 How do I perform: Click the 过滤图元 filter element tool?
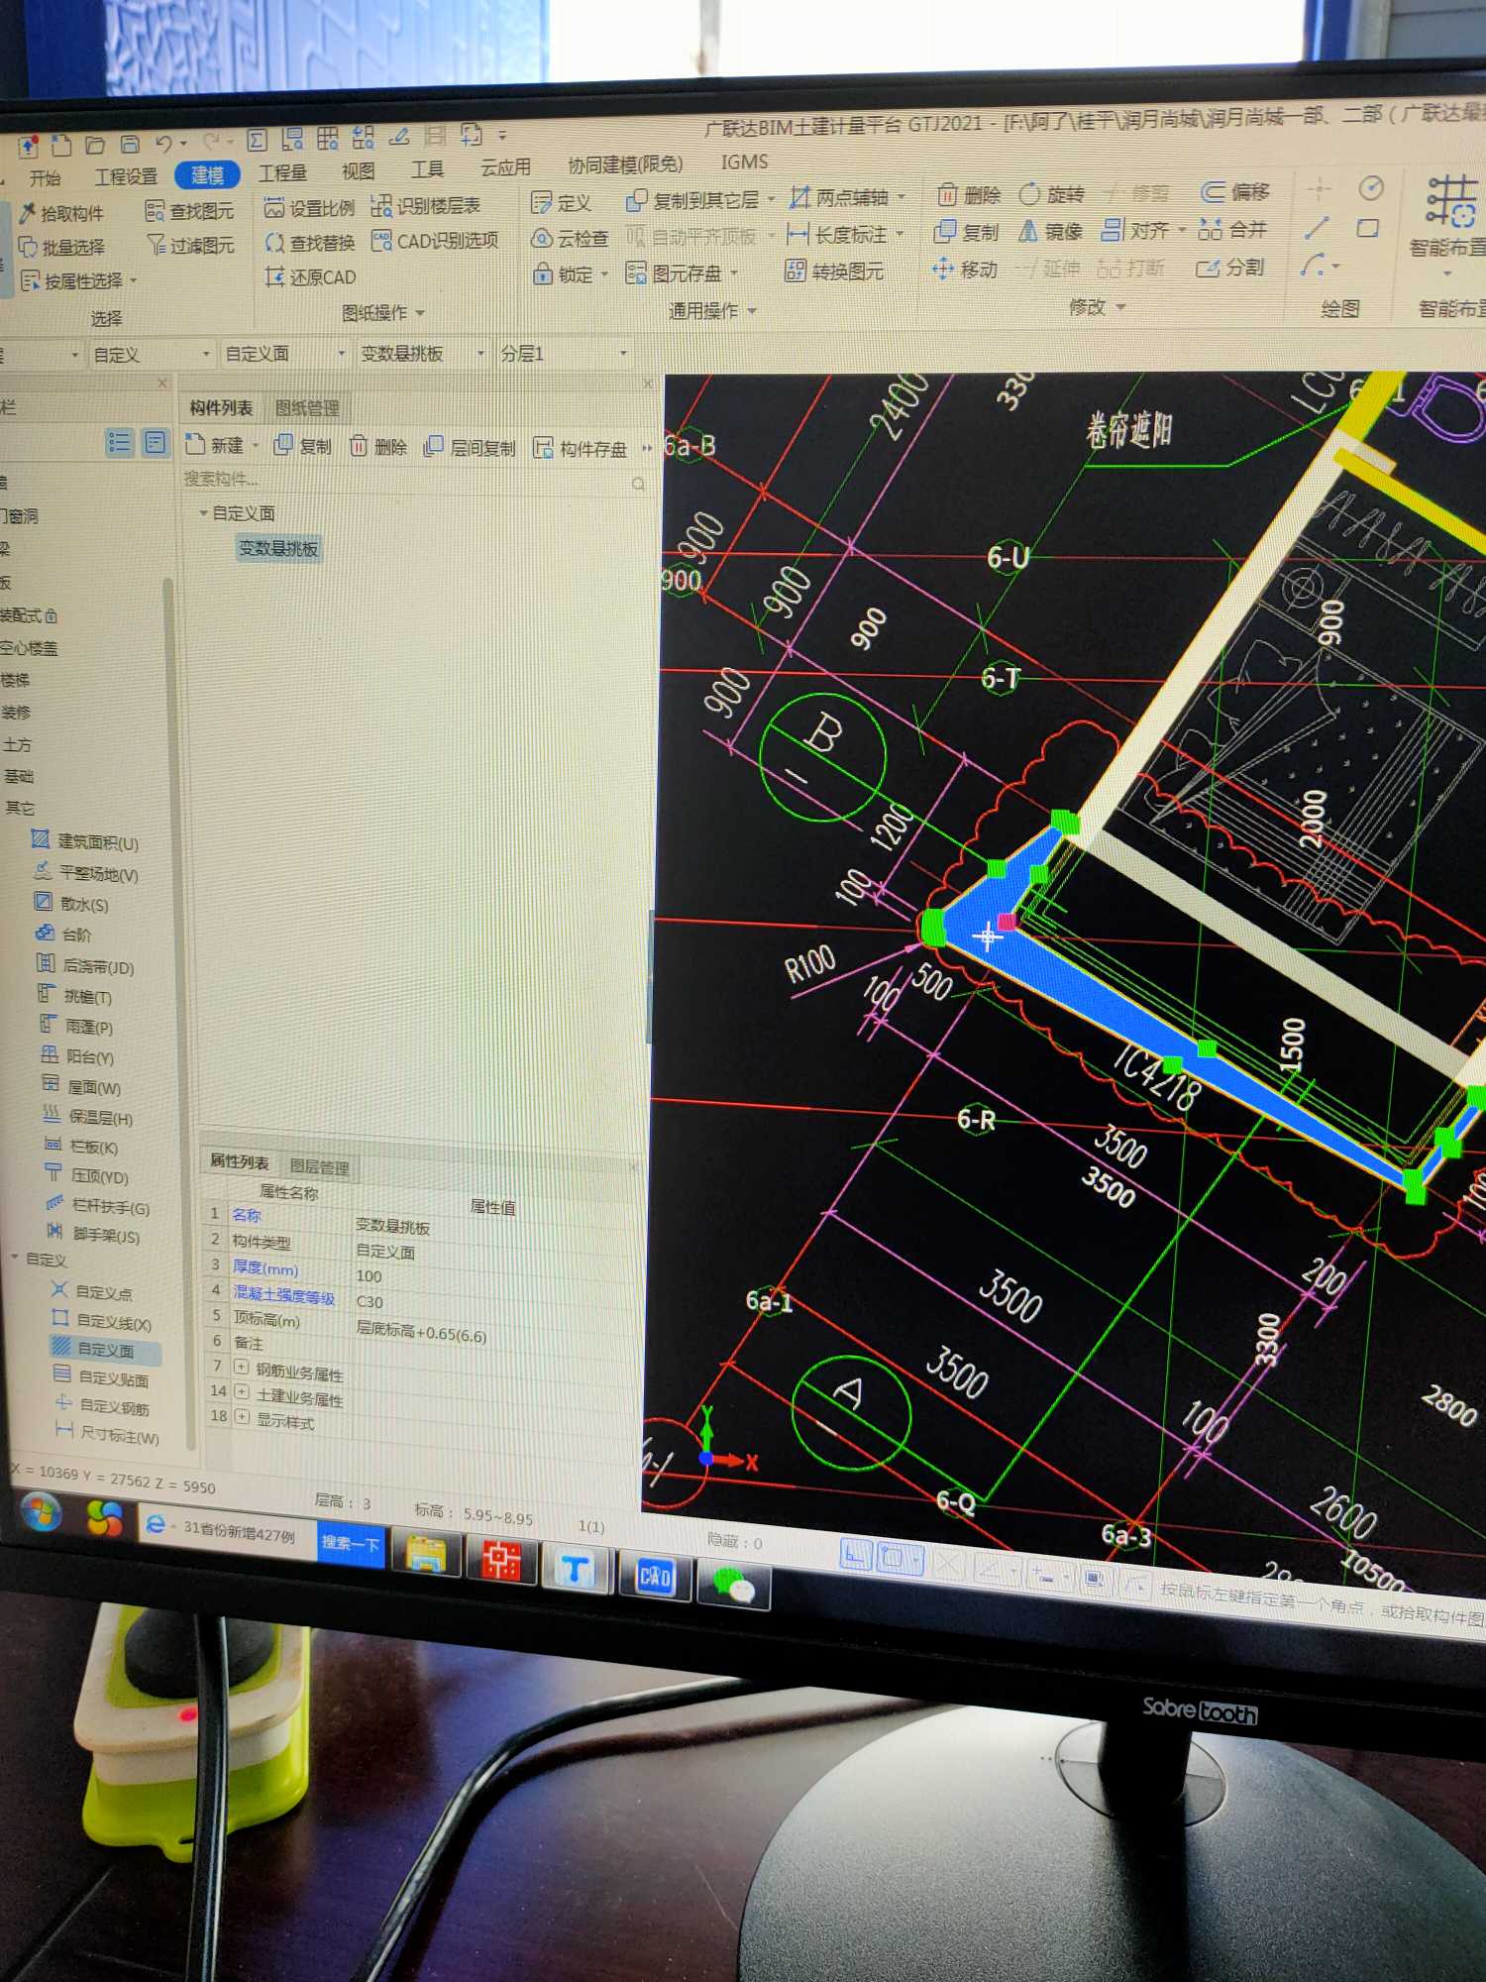pos(190,245)
